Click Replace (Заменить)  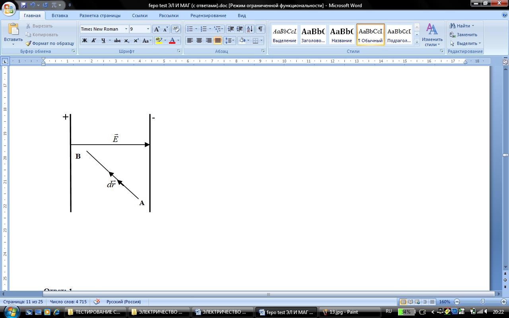point(464,35)
